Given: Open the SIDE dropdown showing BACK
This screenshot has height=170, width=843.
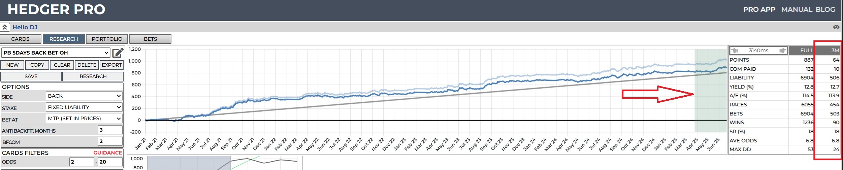Looking at the screenshot, I should pos(84,96).
